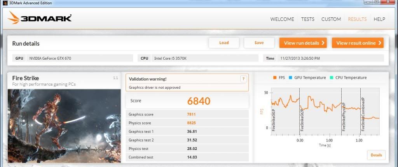Maximize the 3DMark window
Screen dimensions: 398x167
(376, 2)
